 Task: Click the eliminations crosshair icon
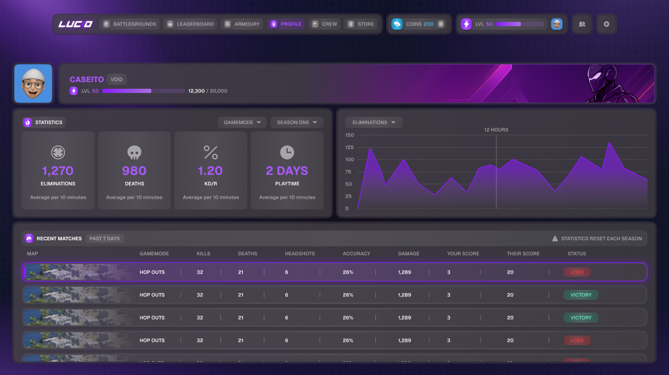point(58,152)
